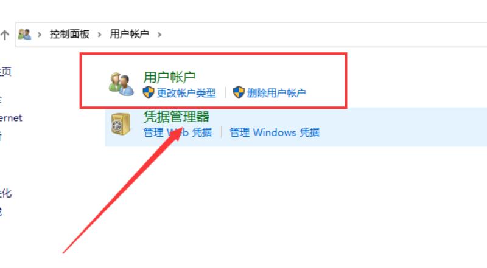Screen dimensions: 487x268
Task: Select 用户帐户 in the breadcrumb path
Action: pos(129,34)
